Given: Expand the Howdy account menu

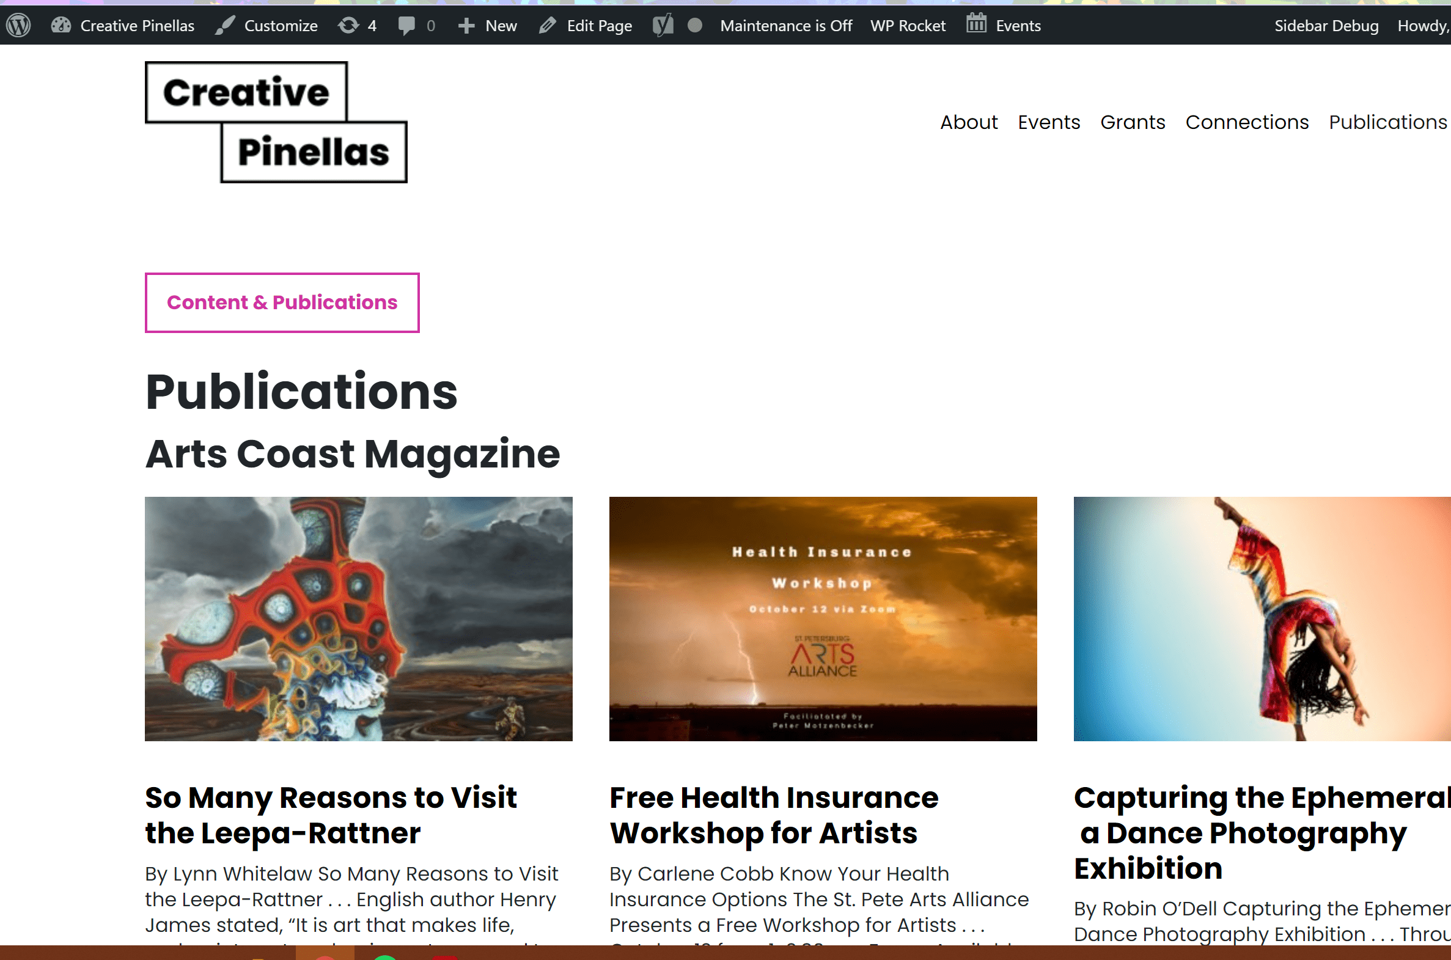Looking at the screenshot, I should (1424, 26).
